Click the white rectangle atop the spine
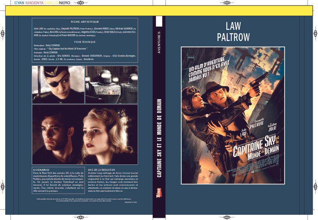 point(159,21)
